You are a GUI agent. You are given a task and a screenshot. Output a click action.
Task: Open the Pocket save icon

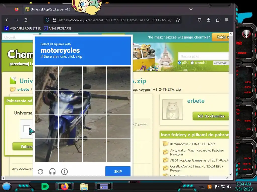tap(200, 20)
